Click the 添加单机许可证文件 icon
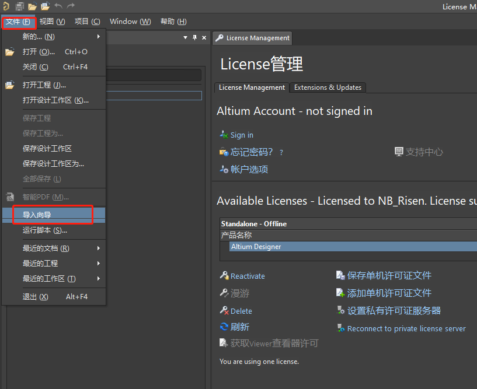Screen dimensions: 477x389 [340, 293]
